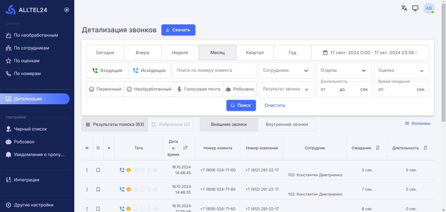Viewport: 446px width, 212px height.
Task: Expand the Результат звонка dropdown
Action: [x=286, y=89]
